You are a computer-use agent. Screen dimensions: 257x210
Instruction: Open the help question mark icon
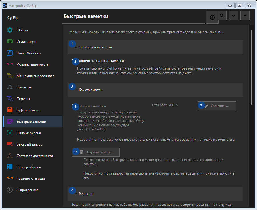(212, 17)
